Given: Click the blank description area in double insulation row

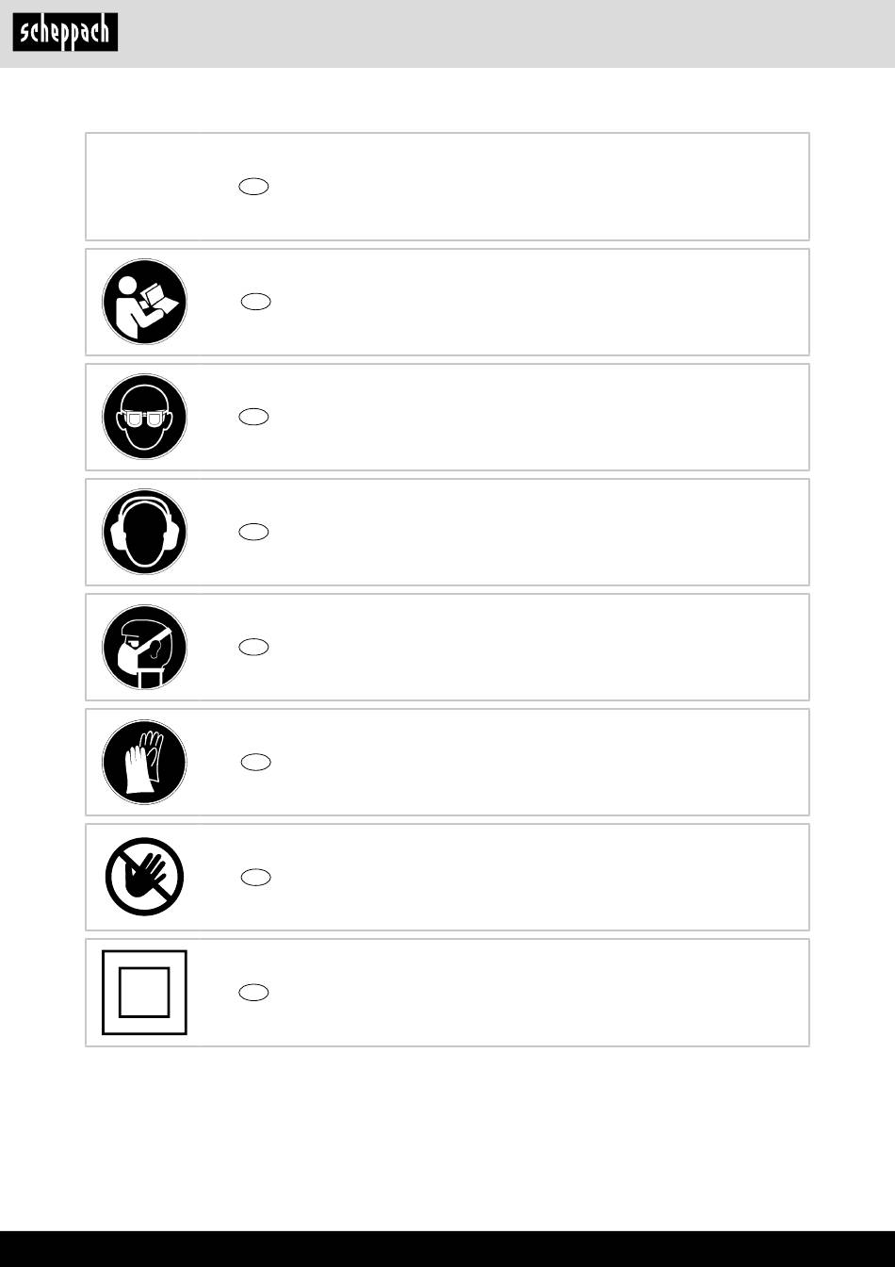Looking at the screenshot, I should [537, 992].
